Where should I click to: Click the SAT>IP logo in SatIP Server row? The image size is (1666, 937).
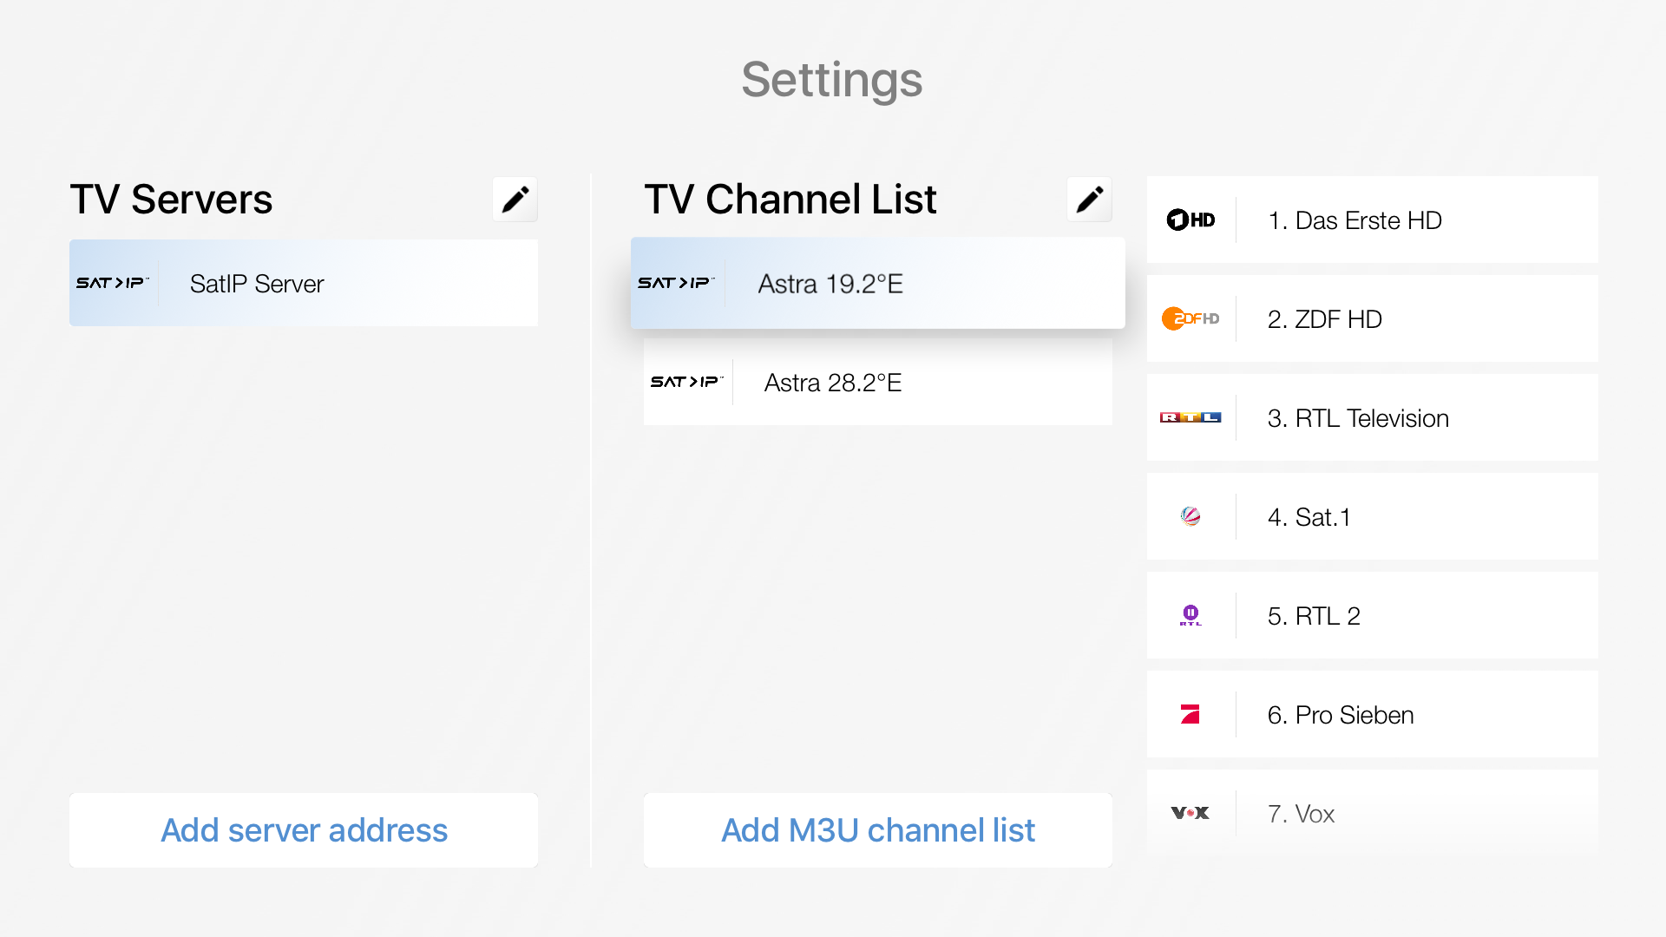tap(113, 283)
